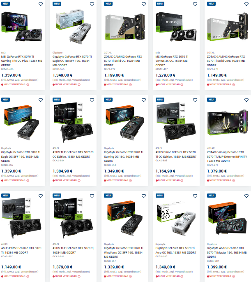Open availability info for ASUS Prime OC Edition

(182, 180)
